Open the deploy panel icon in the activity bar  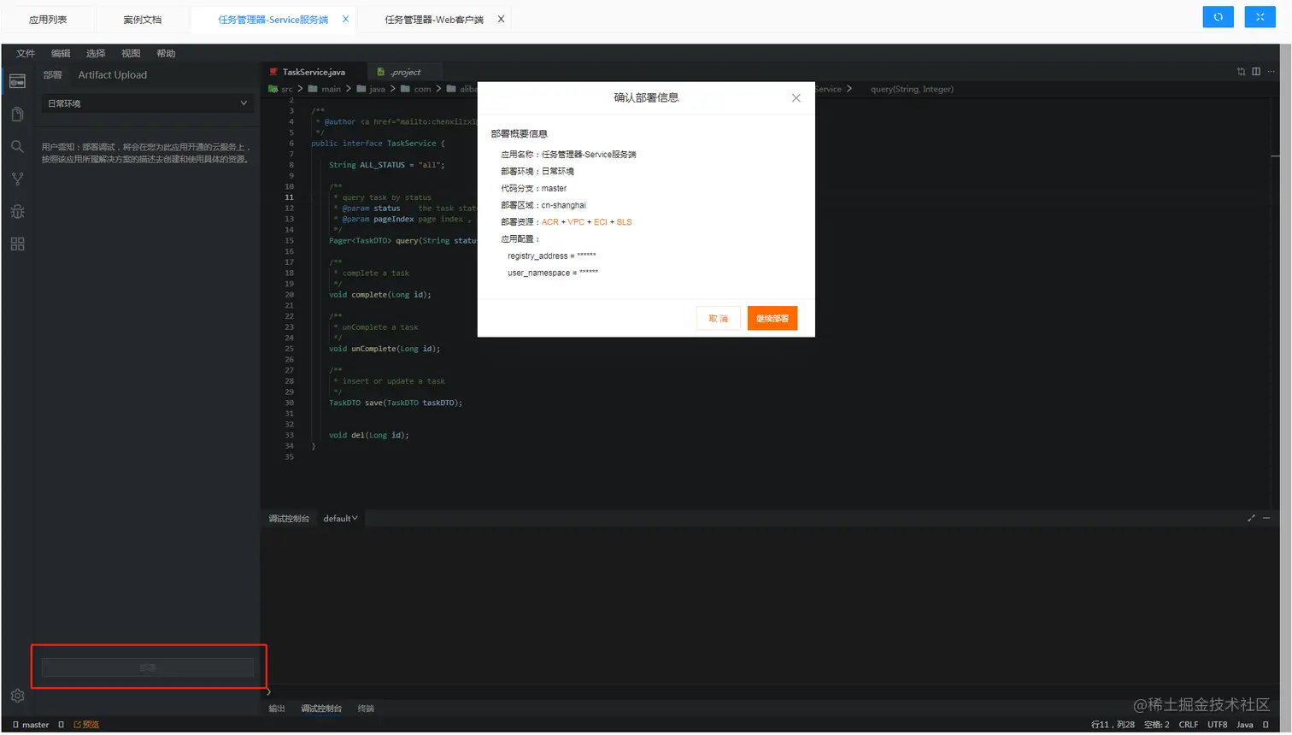(17, 81)
